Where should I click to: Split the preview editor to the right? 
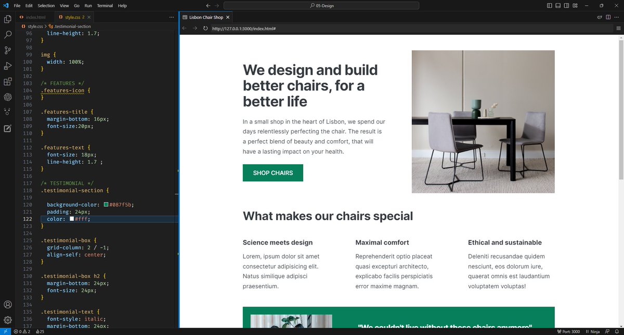pyautogui.click(x=608, y=17)
